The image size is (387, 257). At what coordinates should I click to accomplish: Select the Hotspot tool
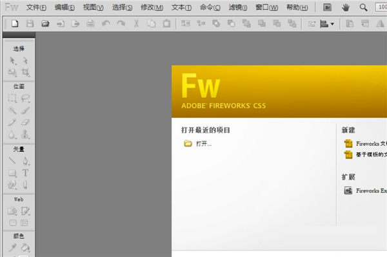12,211
